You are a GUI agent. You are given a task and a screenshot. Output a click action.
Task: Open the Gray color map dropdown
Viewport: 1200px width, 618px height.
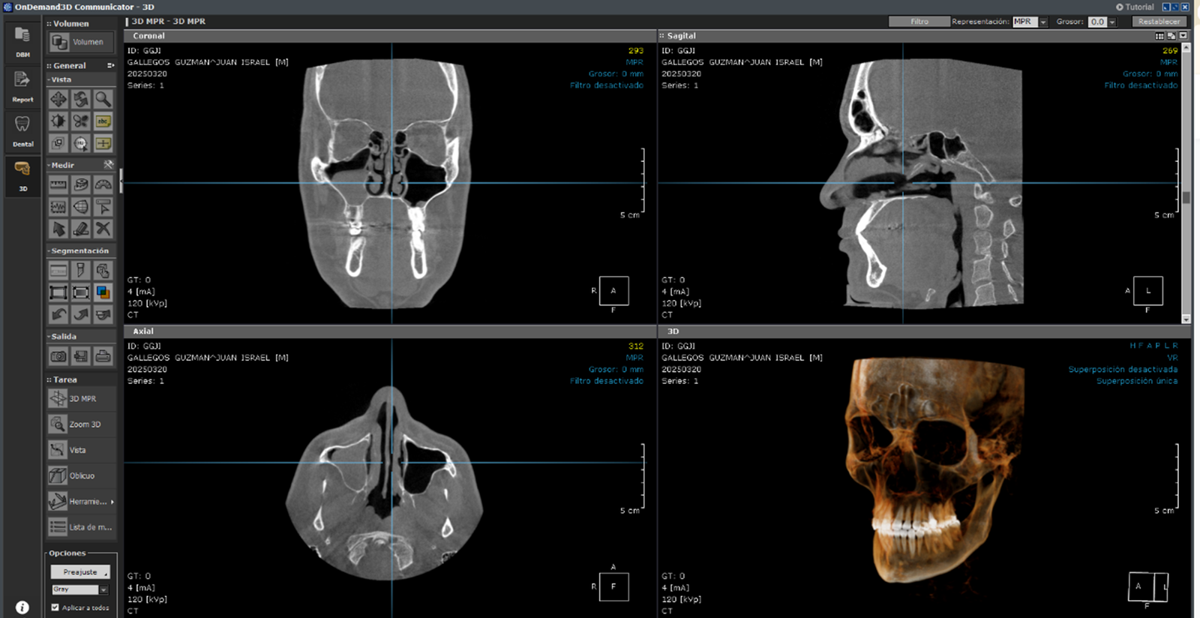103,589
